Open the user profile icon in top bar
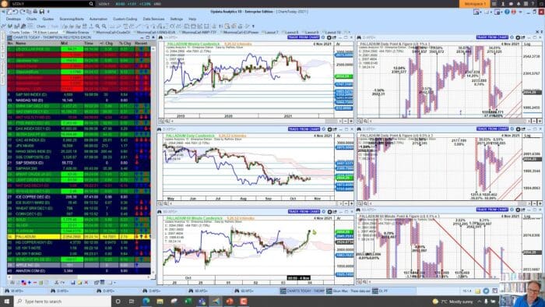The width and height of the screenshot is (545, 307). [503, 4]
